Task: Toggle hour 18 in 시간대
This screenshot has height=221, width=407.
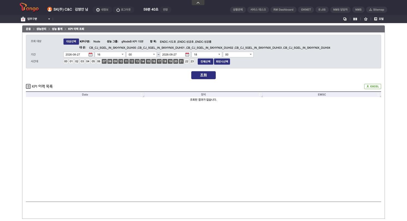Action: pyautogui.click(x=165, y=62)
